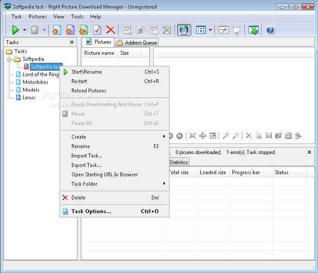This screenshot has width=318, height=273.
Task: Open task options via checkmark page toolbar icon
Action: coord(97,30)
